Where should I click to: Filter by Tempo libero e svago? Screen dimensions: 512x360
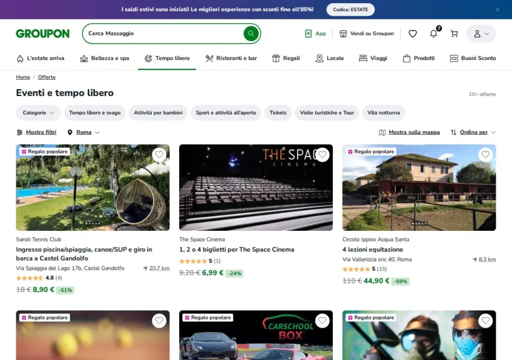95,112
